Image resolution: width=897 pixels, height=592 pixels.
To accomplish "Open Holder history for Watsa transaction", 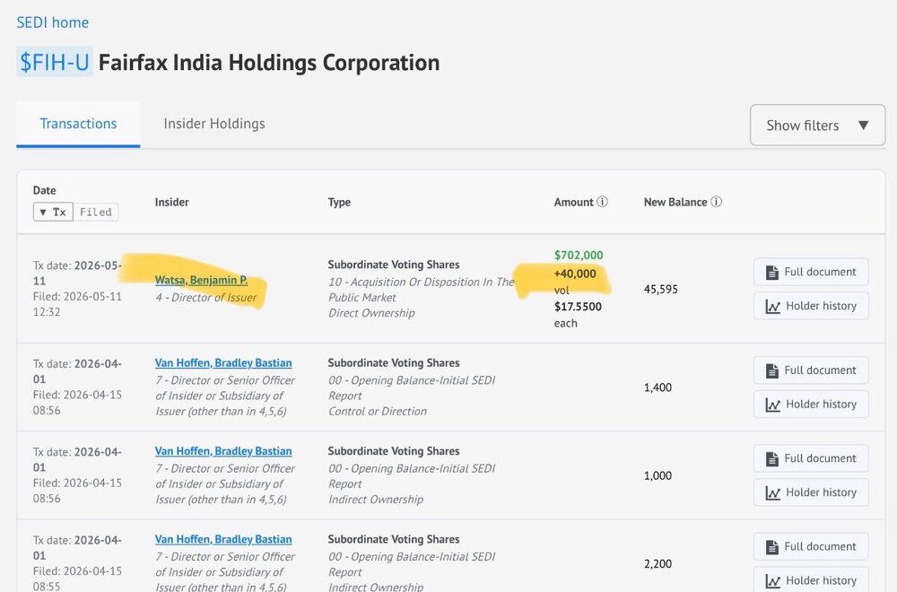I will (x=811, y=306).
